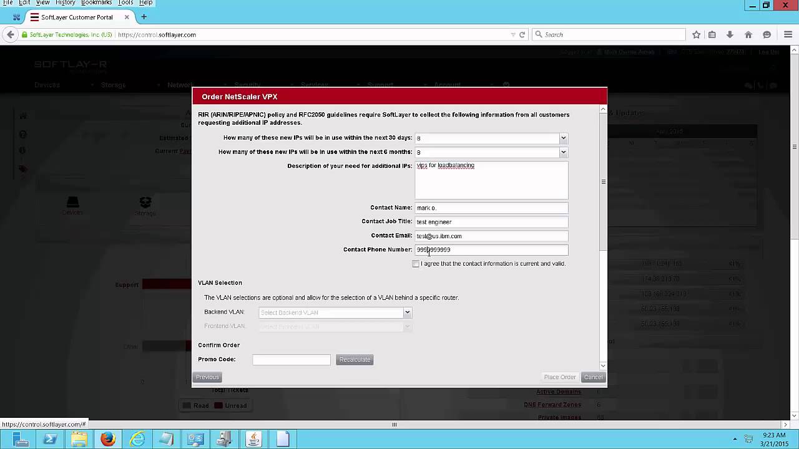
Task: Click Place Order
Action: 560,377
